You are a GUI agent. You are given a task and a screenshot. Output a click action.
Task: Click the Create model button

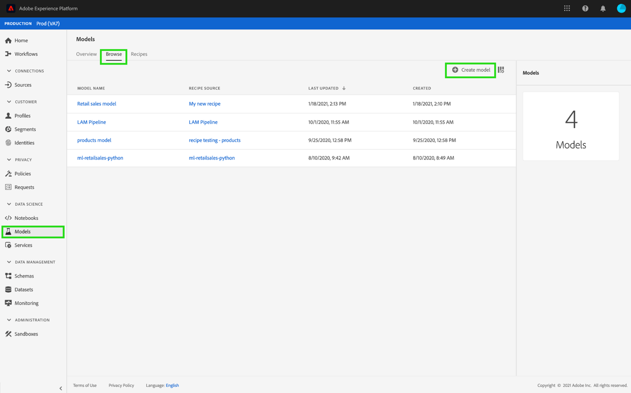470,70
